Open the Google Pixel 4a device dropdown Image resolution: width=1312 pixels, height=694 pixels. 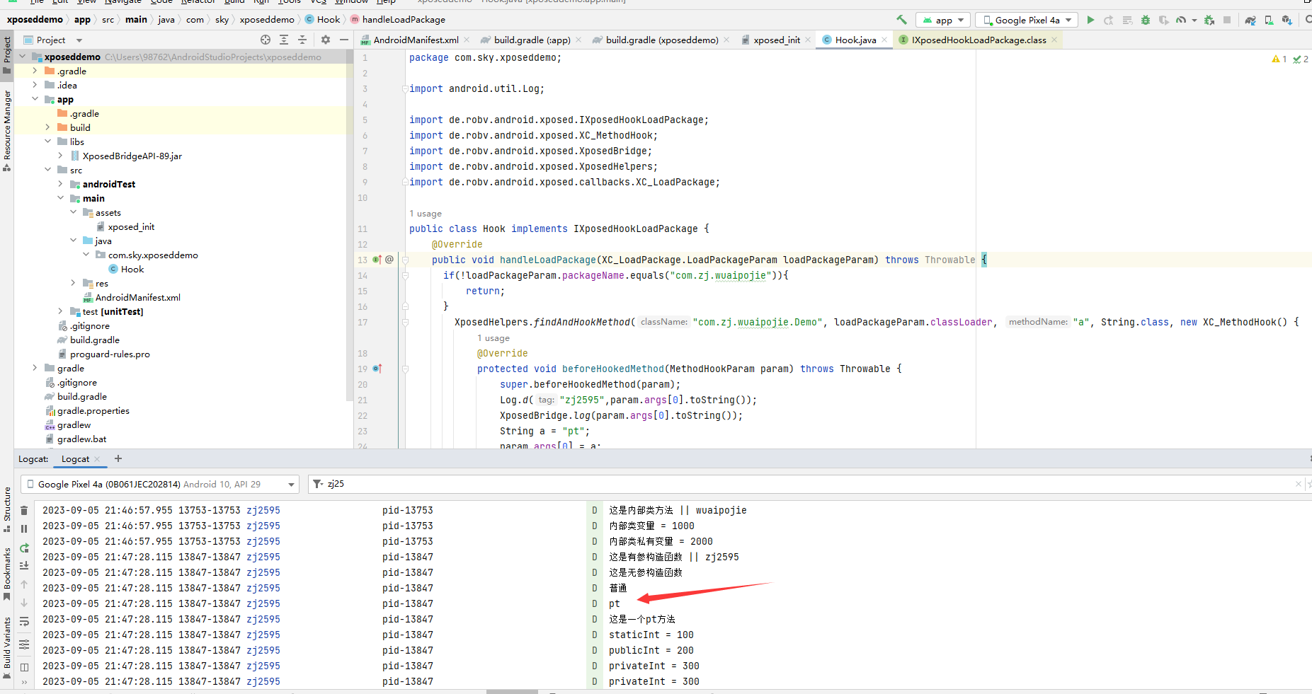pyautogui.click(x=1027, y=20)
